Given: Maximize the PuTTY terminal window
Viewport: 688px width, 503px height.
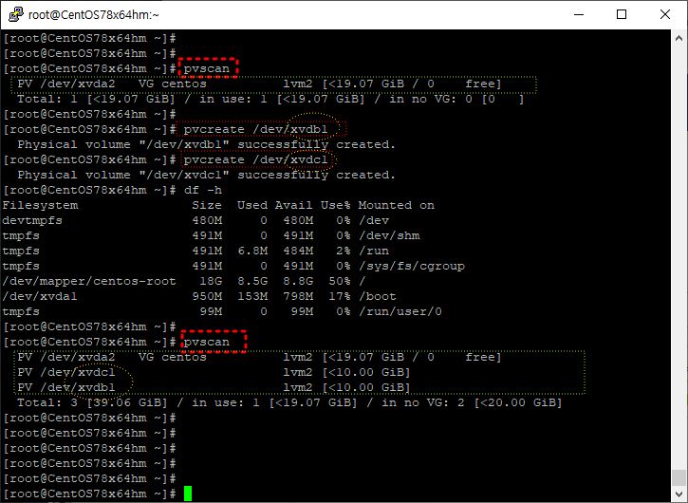Looking at the screenshot, I should [622, 14].
